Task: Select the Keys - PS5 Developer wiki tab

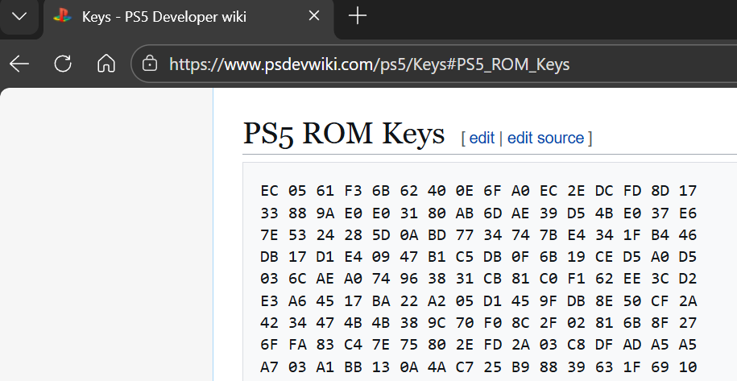Action: coord(188,19)
